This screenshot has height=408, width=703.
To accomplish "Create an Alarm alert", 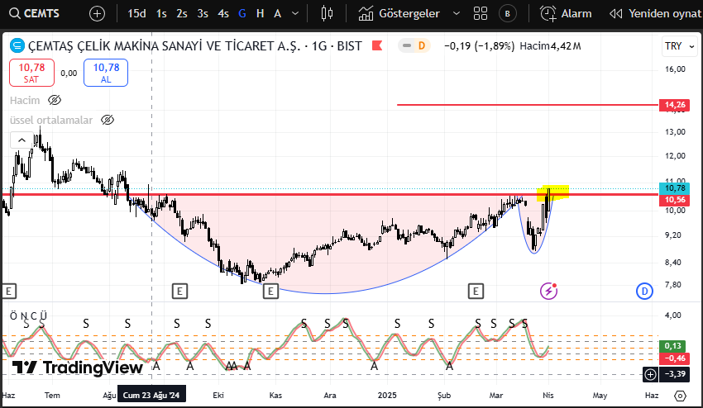I will (x=566, y=13).
